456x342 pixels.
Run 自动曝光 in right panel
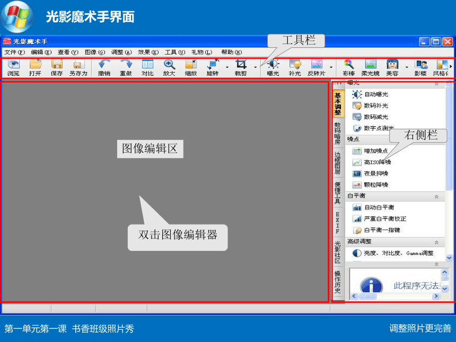tap(370, 94)
